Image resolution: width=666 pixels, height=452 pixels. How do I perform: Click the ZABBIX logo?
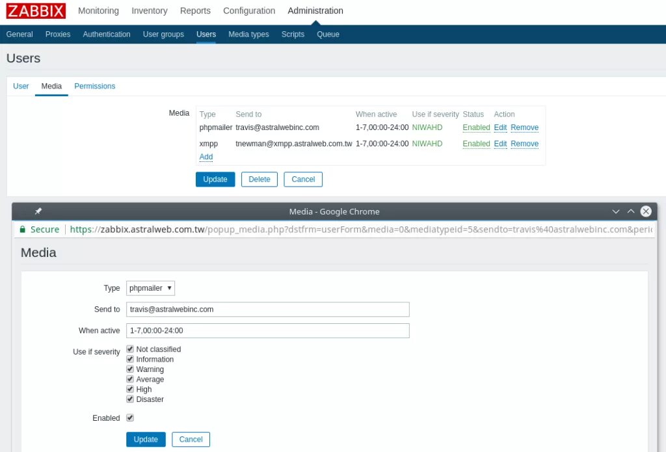tap(36, 10)
